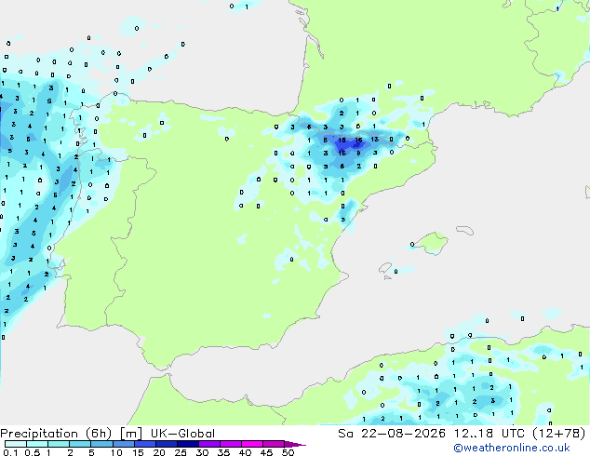Select the date 'Sa 22-08-2026'
Viewport: 590px width, 456px height.
tap(392, 434)
